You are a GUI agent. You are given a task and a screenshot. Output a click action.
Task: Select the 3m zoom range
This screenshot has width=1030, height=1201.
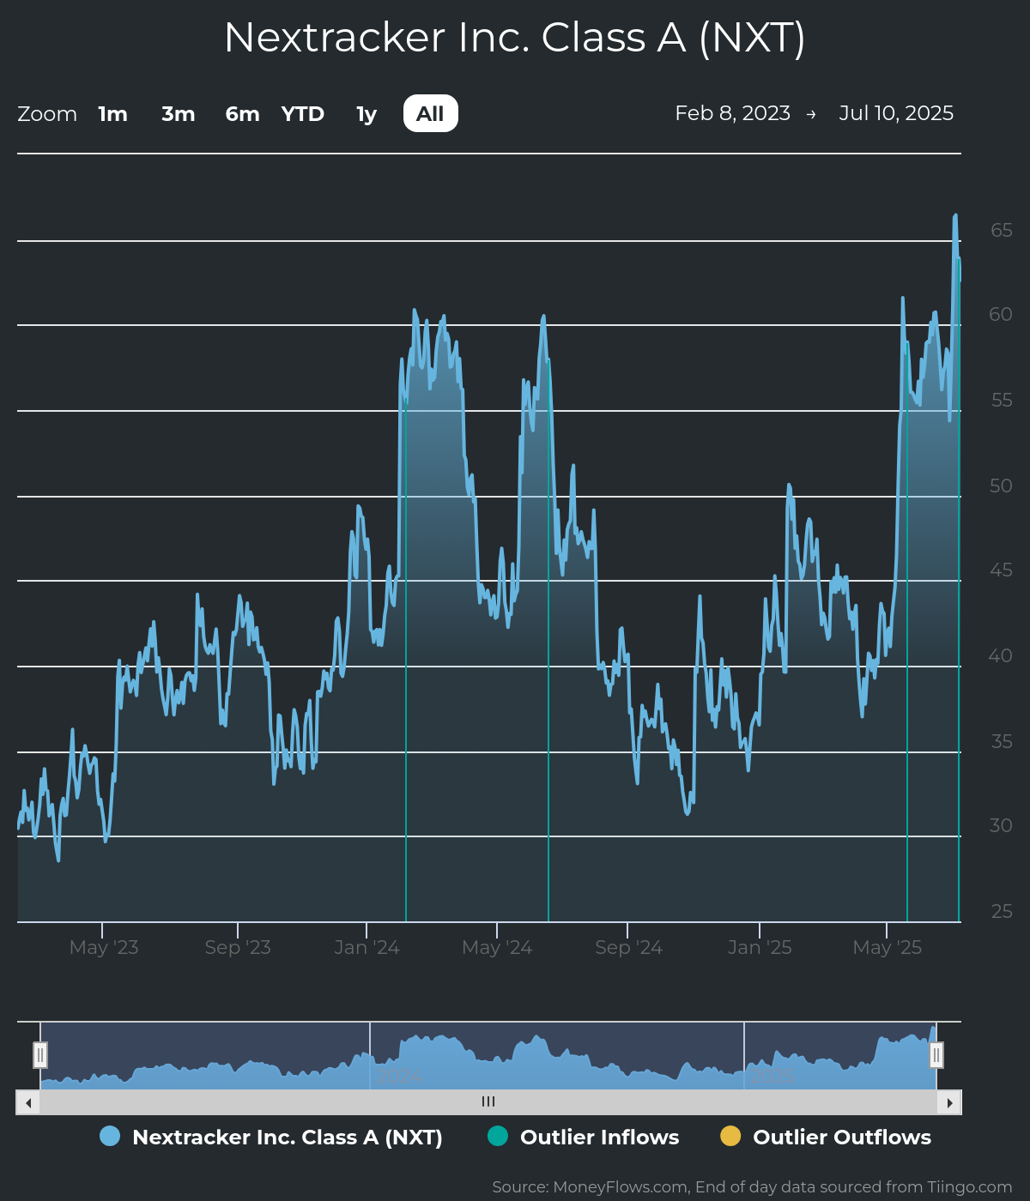pos(179,114)
